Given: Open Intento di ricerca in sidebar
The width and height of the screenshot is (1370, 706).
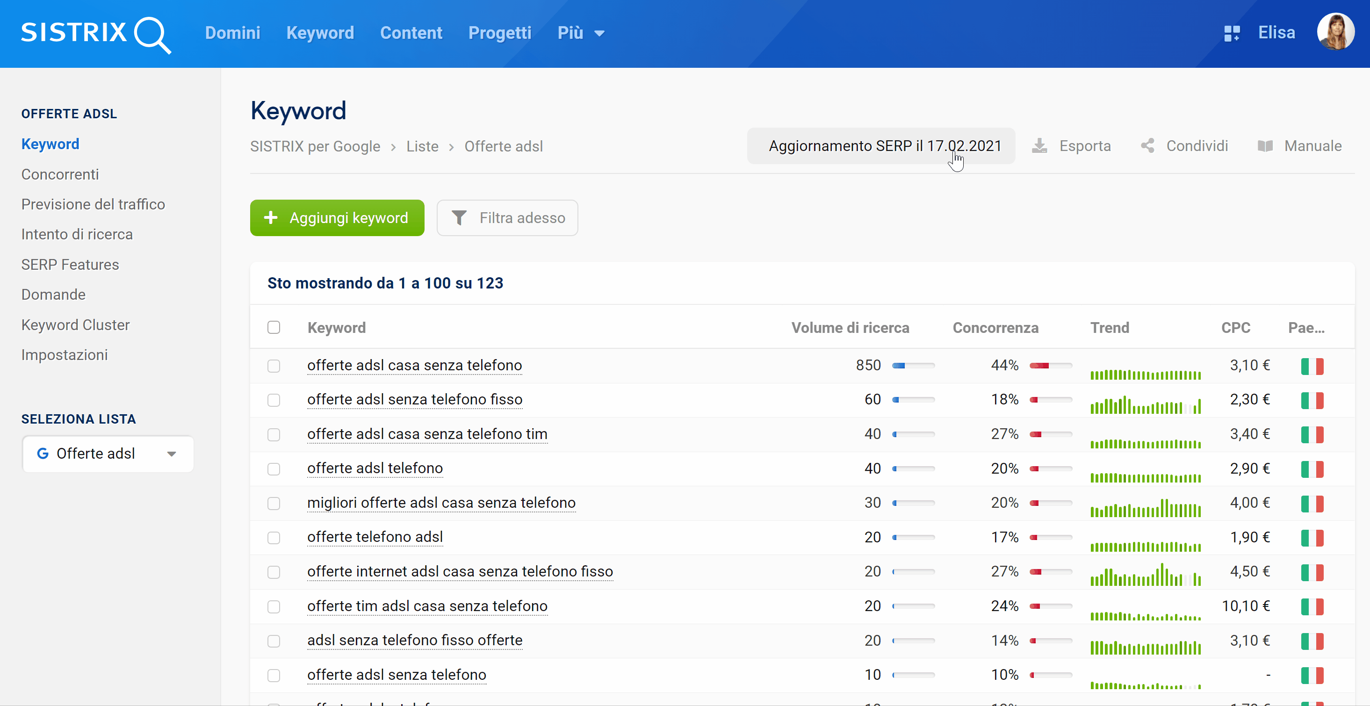Looking at the screenshot, I should pyautogui.click(x=77, y=234).
